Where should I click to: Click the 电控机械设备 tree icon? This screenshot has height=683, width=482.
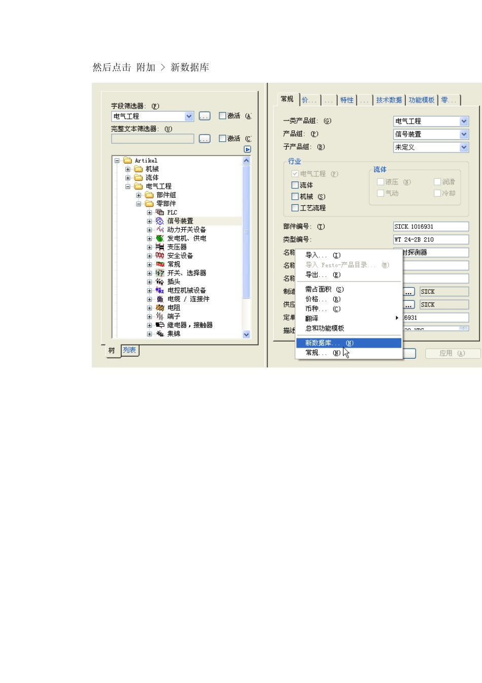tap(160, 290)
